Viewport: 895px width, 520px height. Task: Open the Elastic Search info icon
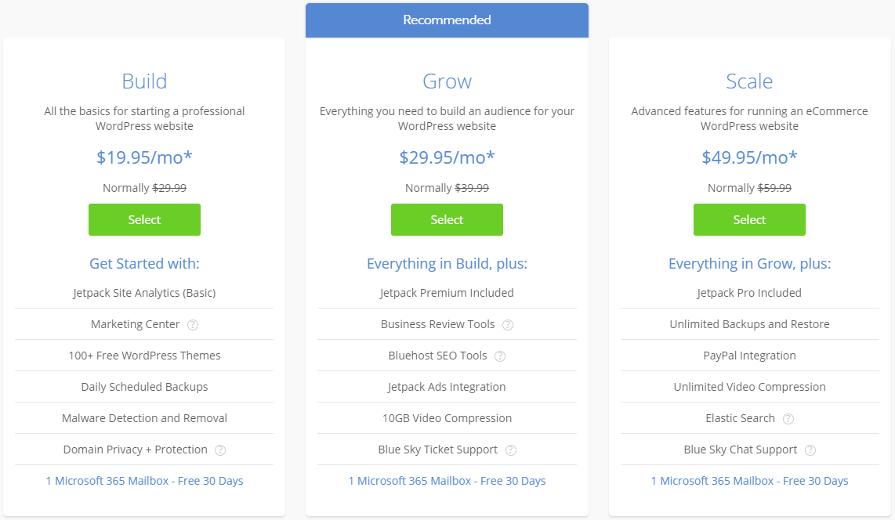click(788, 419)
